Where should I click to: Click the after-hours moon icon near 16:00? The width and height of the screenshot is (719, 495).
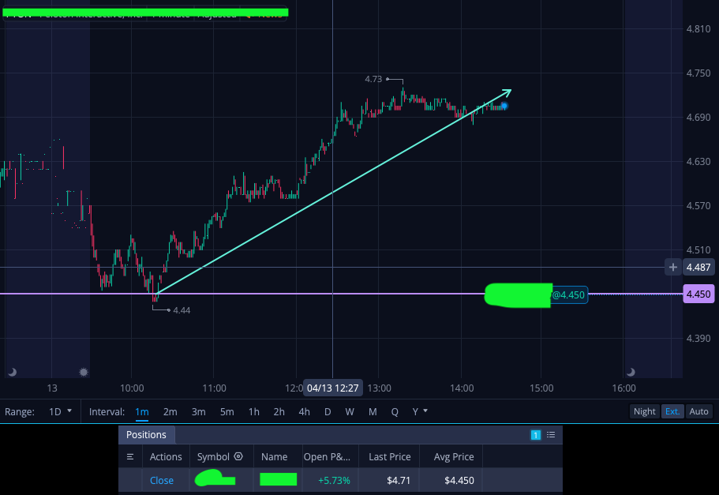[x=631, y=372]
